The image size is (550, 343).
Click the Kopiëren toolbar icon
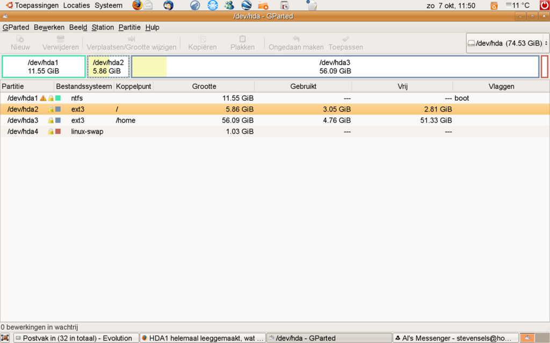pos(202,39)
